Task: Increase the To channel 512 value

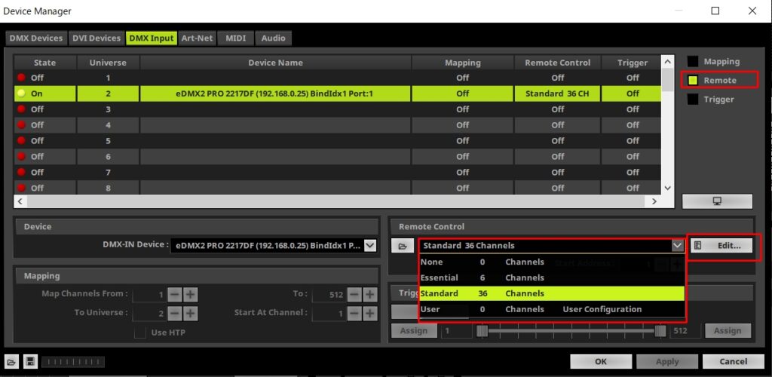Action: pos(369,295)
